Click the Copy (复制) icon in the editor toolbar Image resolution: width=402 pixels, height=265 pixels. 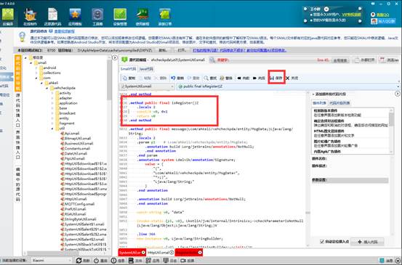125,78
